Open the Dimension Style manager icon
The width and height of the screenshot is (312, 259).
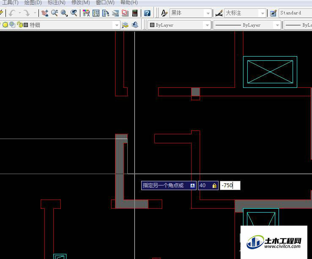pyautogui.click(x=219, y=13)
